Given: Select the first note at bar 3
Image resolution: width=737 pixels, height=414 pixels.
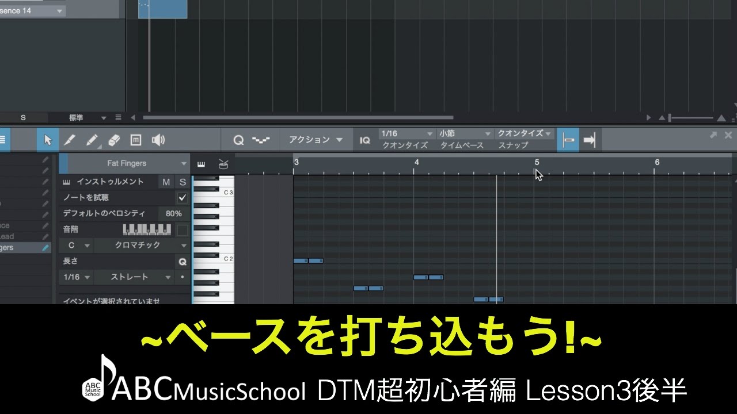Looking at the screenshot, I should point(301,260).
